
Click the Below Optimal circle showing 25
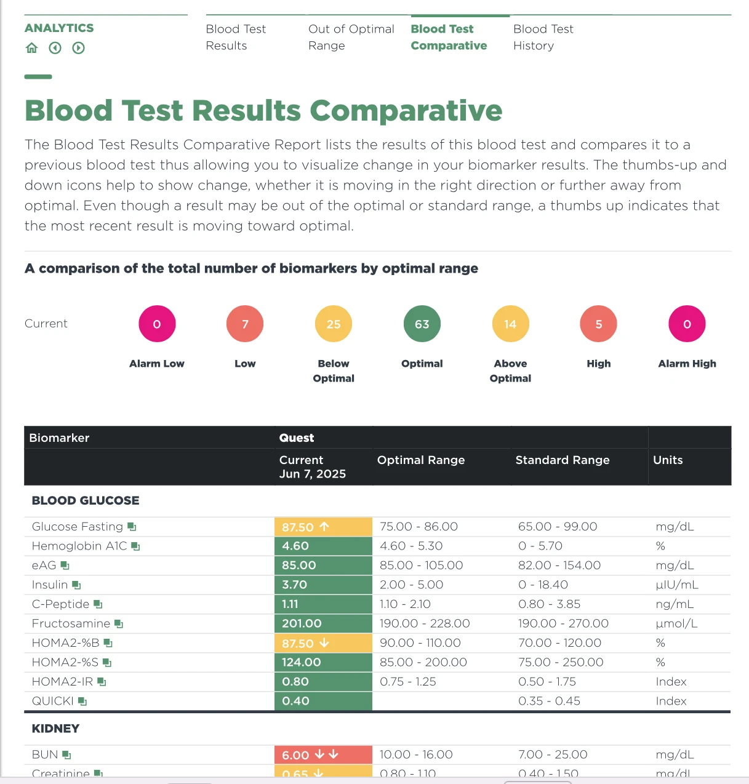click(x=333, y=324)
